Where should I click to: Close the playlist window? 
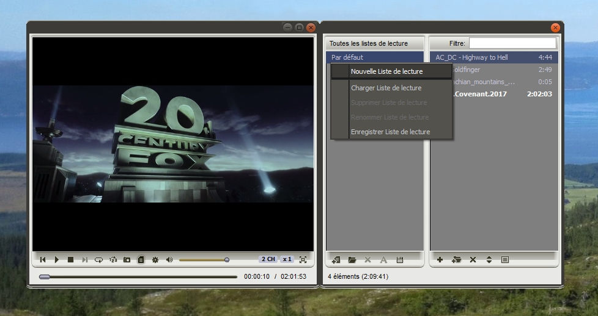pos(555,27)
